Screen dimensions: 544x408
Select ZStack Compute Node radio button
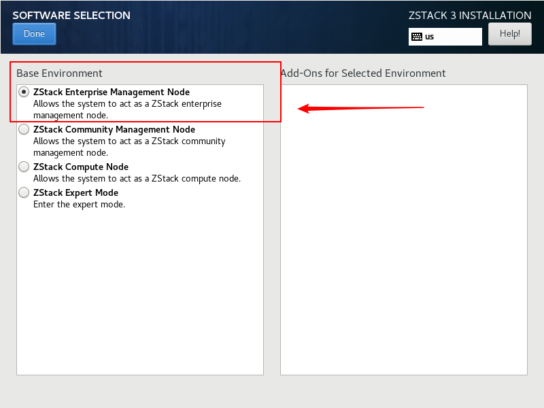tap(24, 167)
